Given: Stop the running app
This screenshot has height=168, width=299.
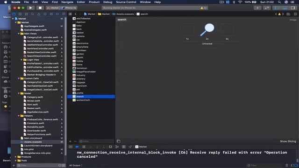Looking at the screenshot, I should pyautogui.click(x=40, y=8).
